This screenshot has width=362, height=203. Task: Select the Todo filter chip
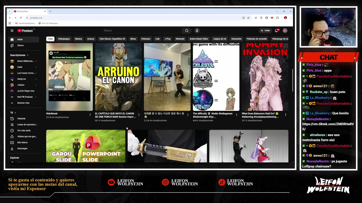[50, 39]
